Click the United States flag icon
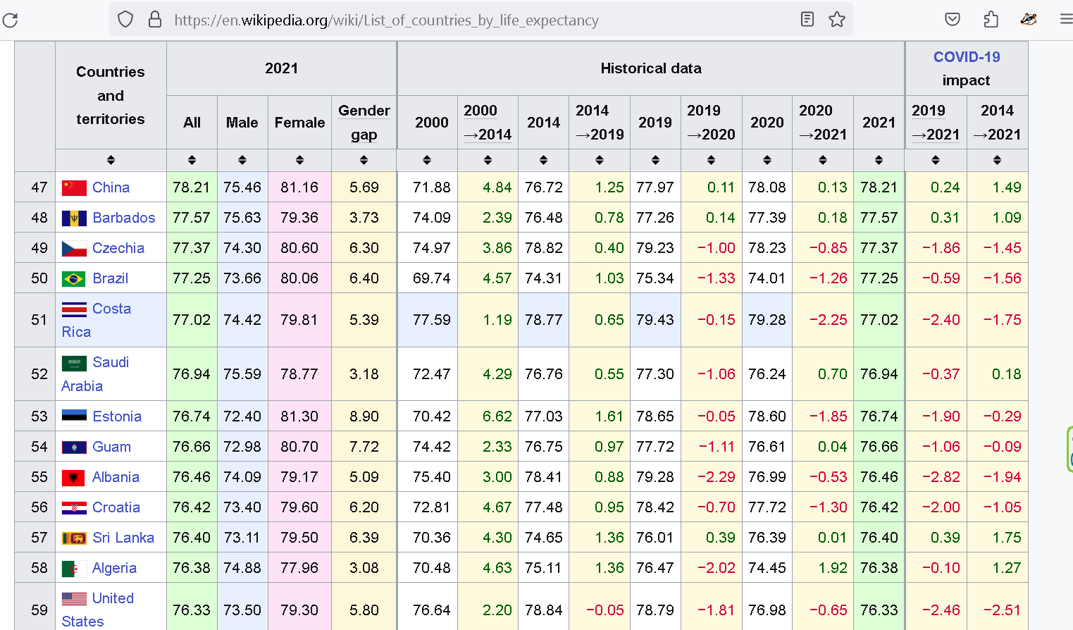The image size is (1073, 630). [74, 598]
